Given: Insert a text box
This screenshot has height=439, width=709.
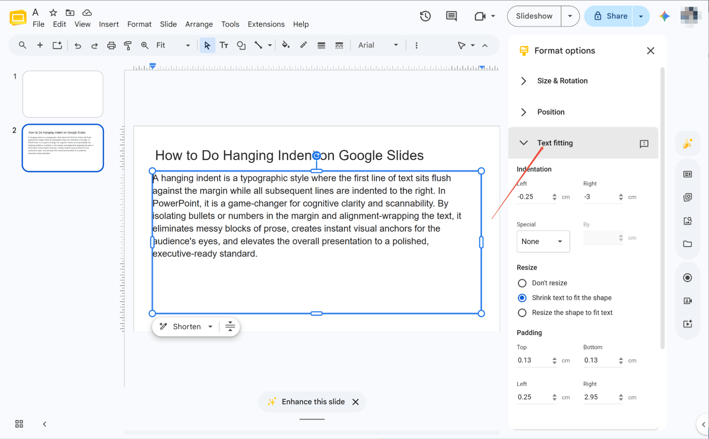Looking at the screenshot, I should click(224, 45).
